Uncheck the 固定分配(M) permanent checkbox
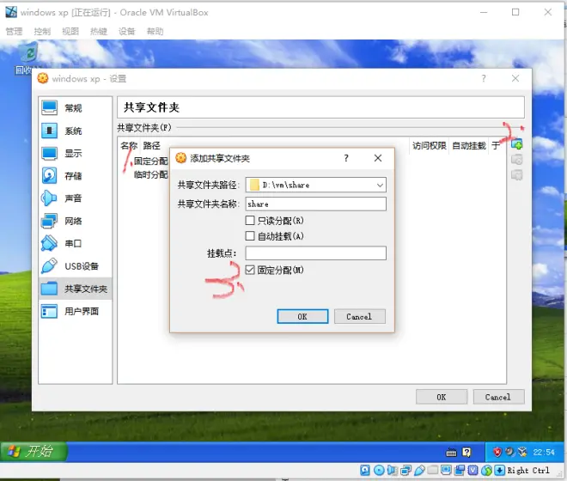The height and width of the screenshot is (481, 567). coord(250,270)
